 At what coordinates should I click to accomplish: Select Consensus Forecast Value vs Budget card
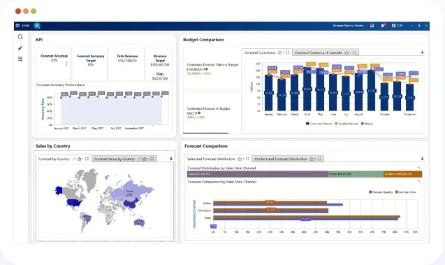pyautogui.click(x=212, y=69)
